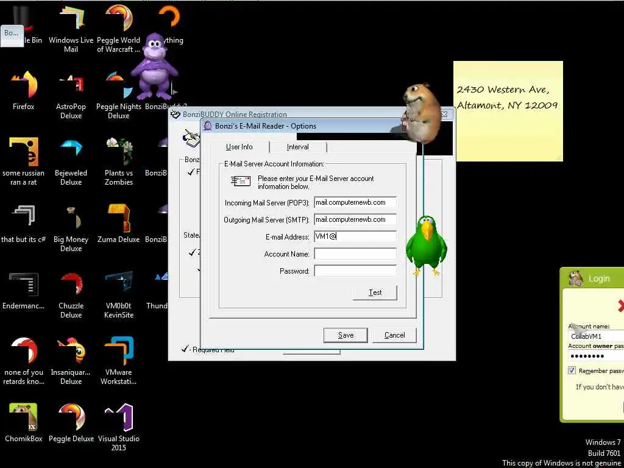Screen dimensions: 624x468
Task: Select the Peggle Deluxe icon
Action: 71,423
